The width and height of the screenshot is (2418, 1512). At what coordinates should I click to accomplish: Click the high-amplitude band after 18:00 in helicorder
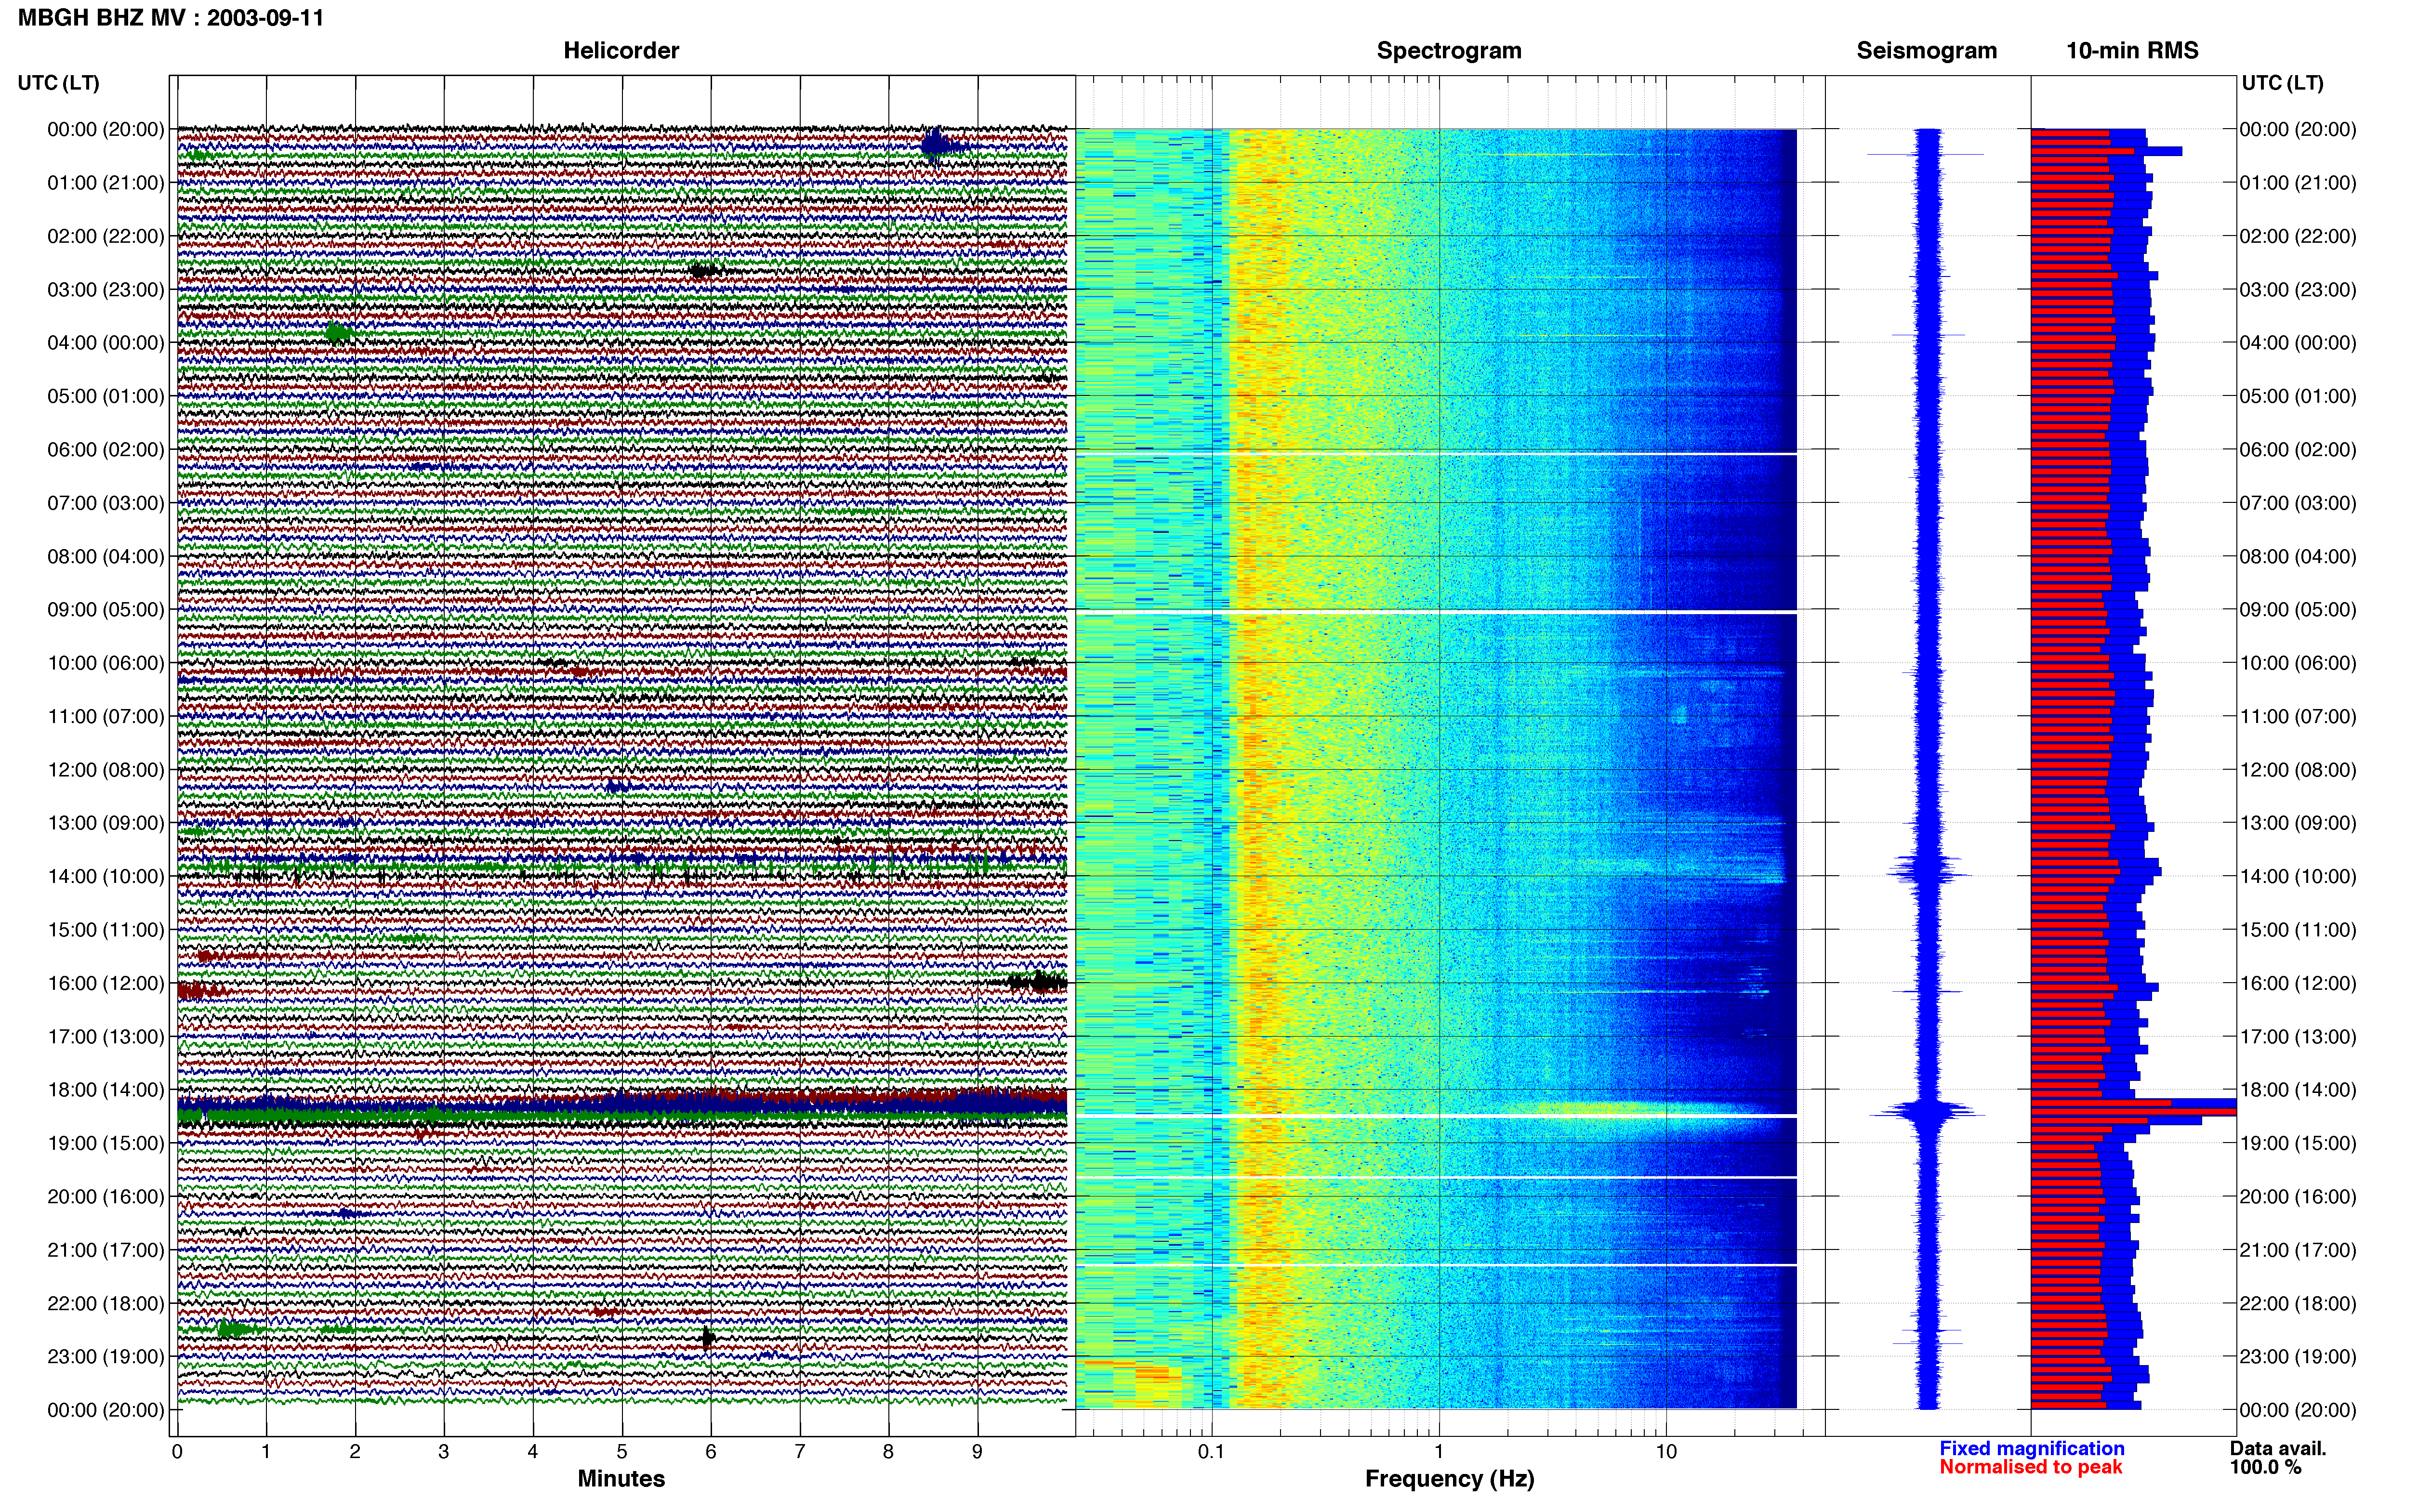tap(622, 1103)
